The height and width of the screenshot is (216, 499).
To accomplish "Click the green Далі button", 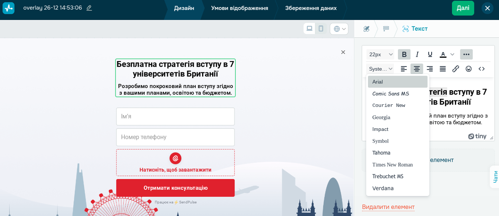I will pyautogui.click(x=463, y=8).
